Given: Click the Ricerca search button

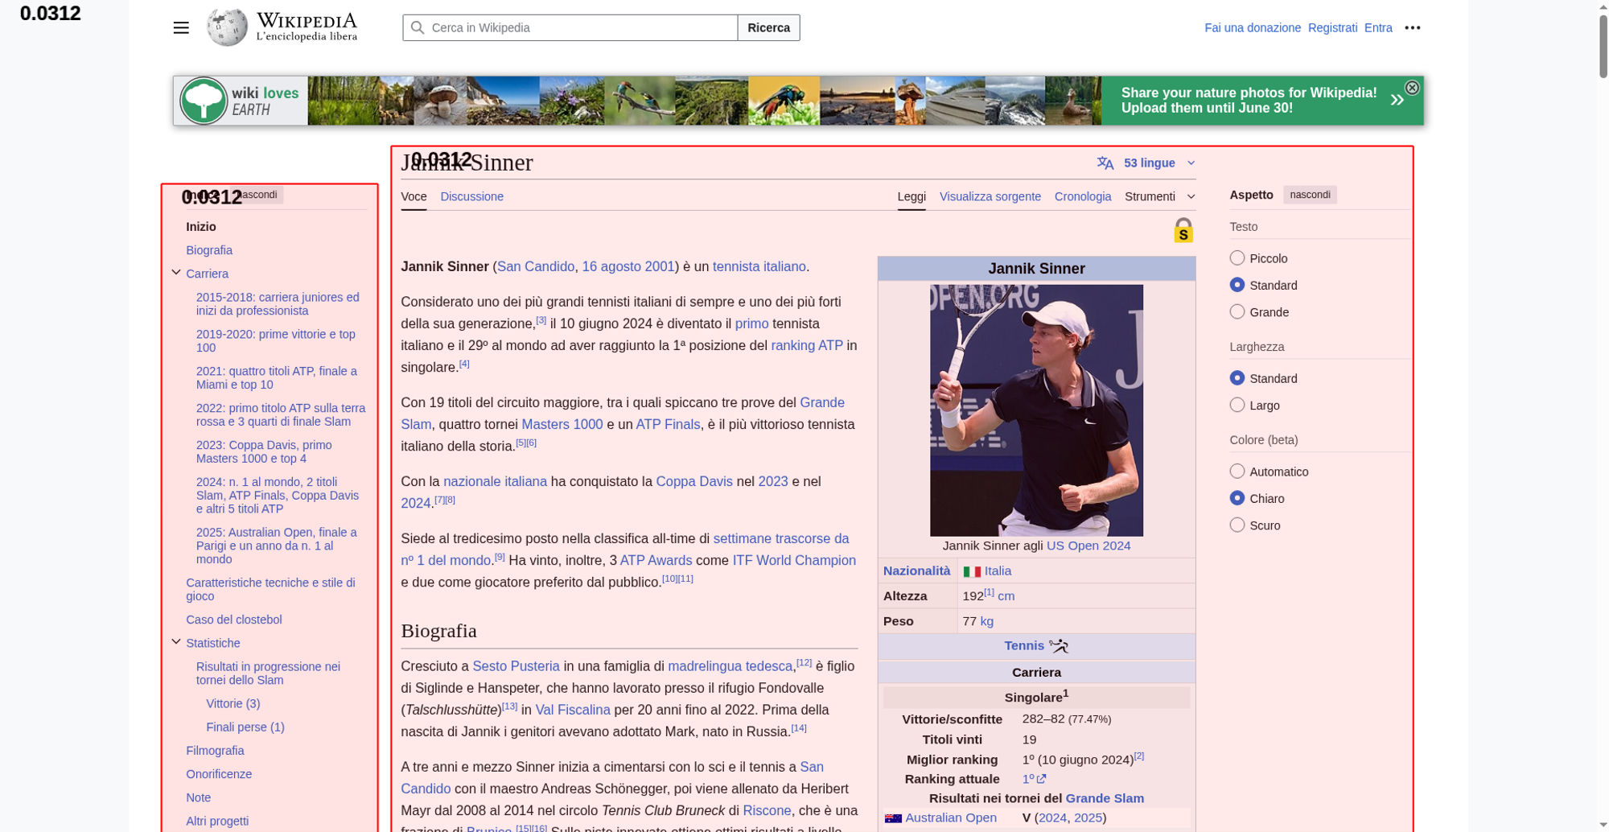Looking at the screenshot, I should click(x=768, y=27).
